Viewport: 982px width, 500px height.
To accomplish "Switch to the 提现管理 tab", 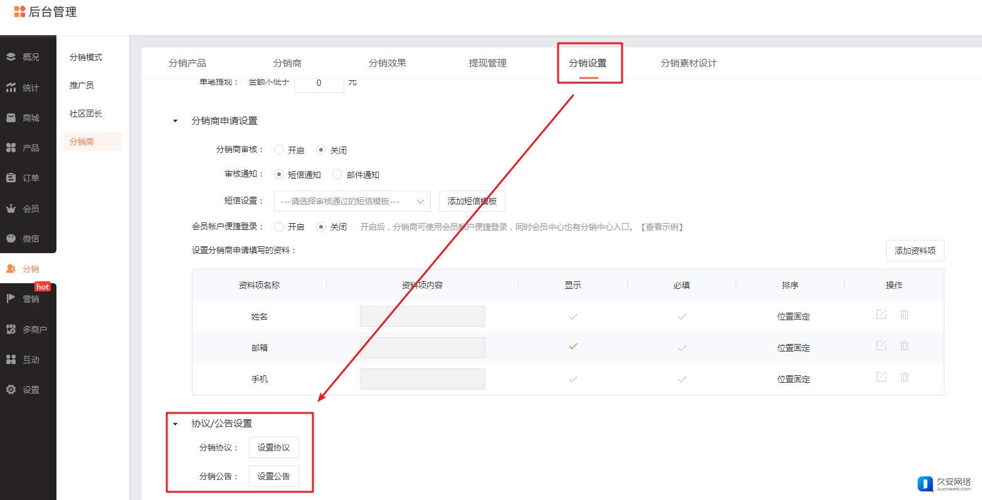I will (488, 63).
